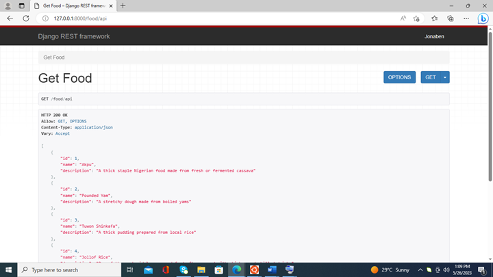Viewport: 493px width, 277px height.
Task: Open the notifications action center
Action: click(482, 269)
